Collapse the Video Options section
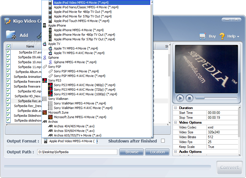The image size is (246, 178). (x=176, y=122)
